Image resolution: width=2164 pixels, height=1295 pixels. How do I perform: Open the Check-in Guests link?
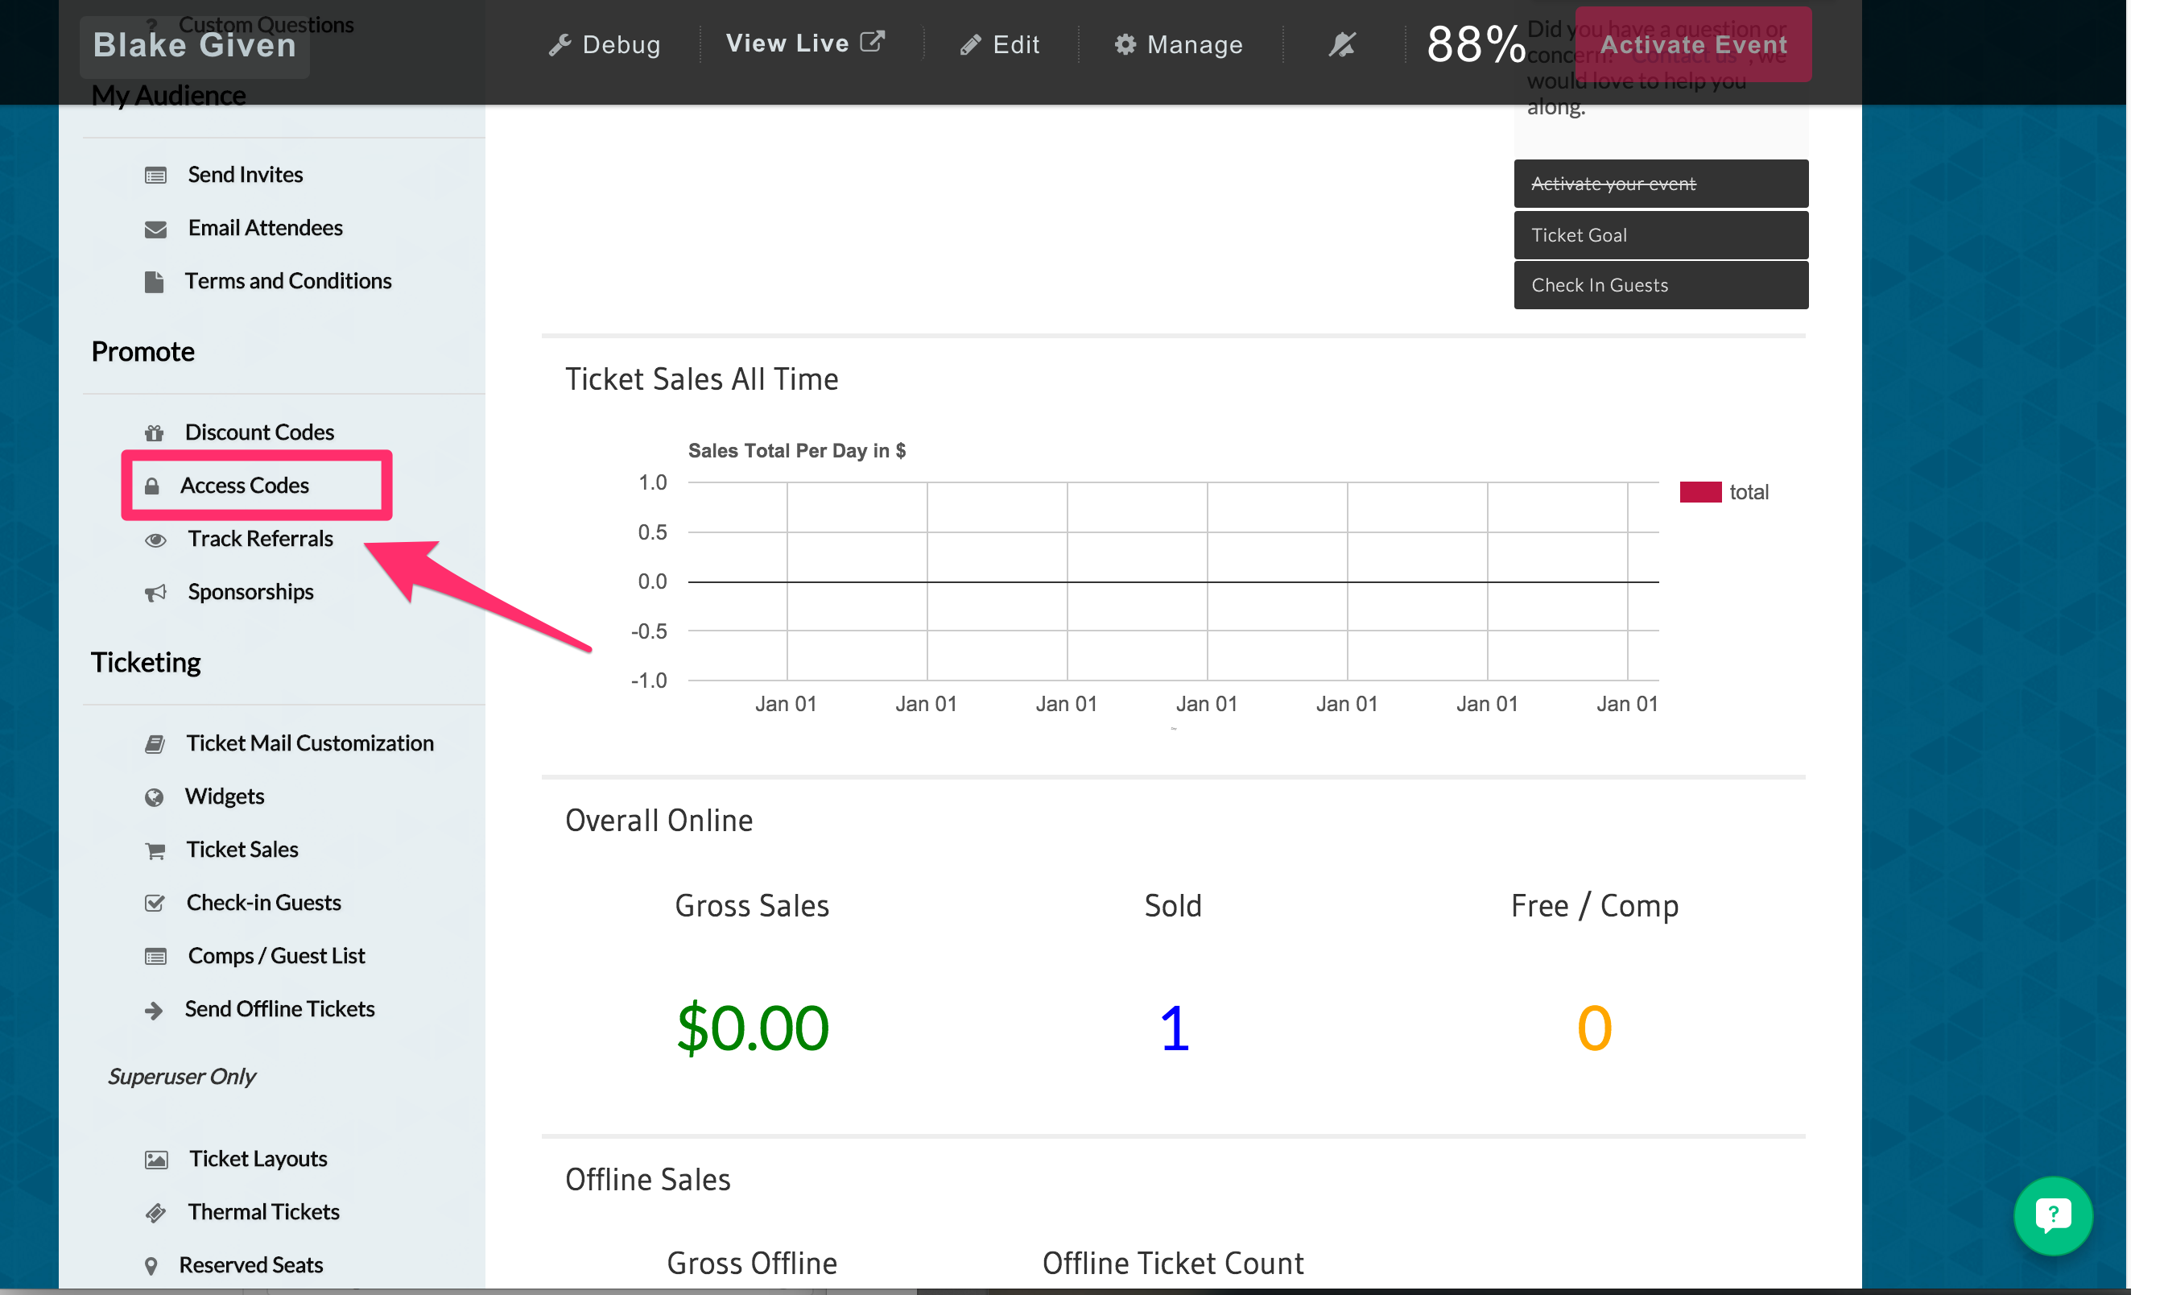(263, 902)
